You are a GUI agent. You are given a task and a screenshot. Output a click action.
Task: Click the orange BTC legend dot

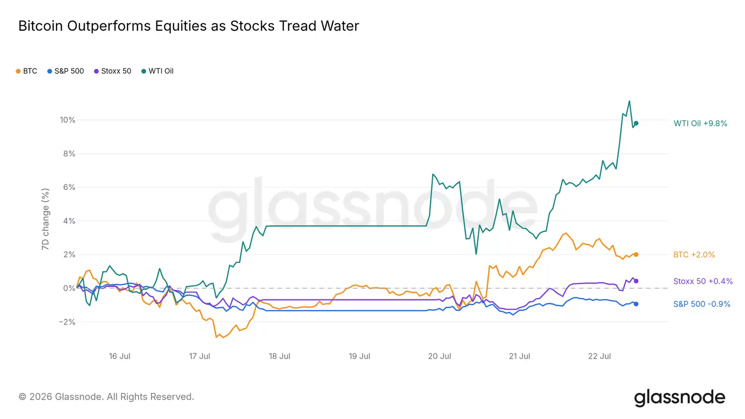[x=18, y=71]
